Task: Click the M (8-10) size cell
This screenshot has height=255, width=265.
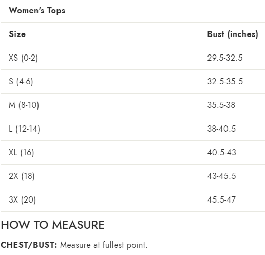Action: pos(24,105)
